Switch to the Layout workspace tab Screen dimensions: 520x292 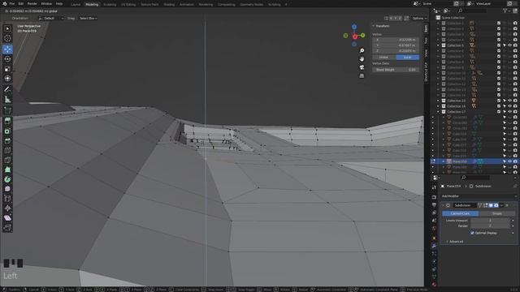pos(76,5)
